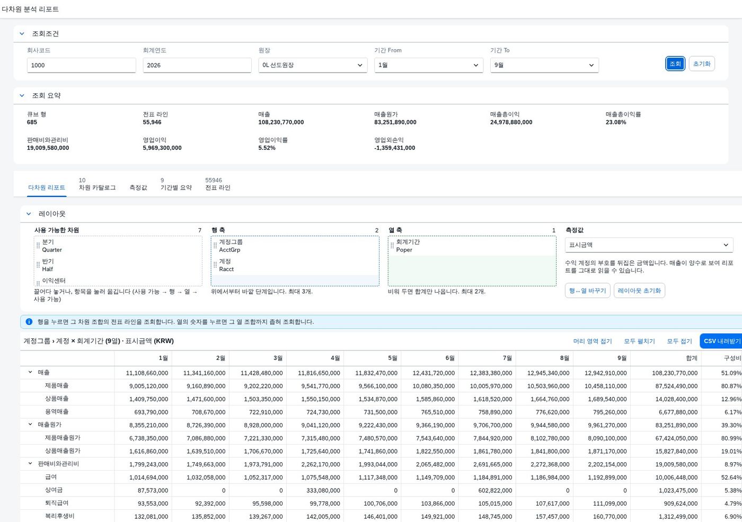Screen dimensions: 742x522
Task: Collapse the 매출원가 row group
Action: [30, 425]
